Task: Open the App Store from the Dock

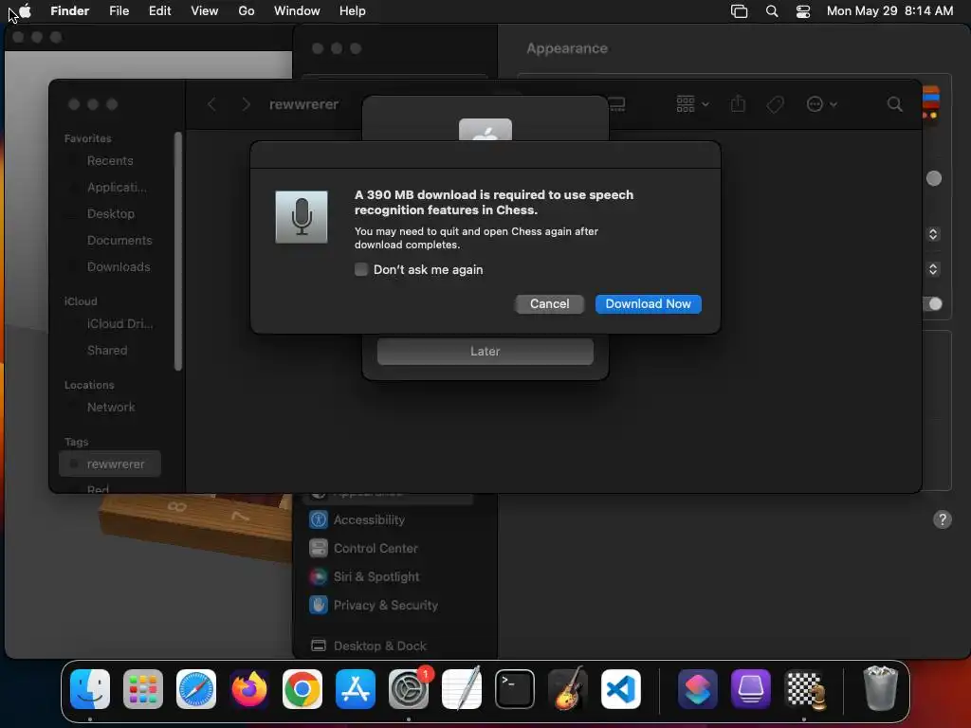Action: pyautogui.click(x=356, y=689)
